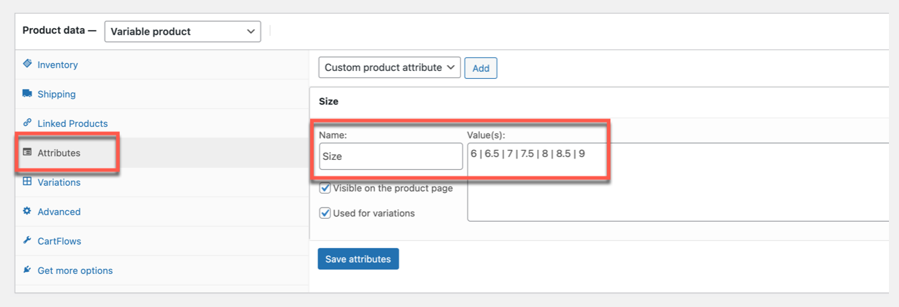899x307 pixels.
Task: Switch to the Variations tab
Action: tap(59, 182)
